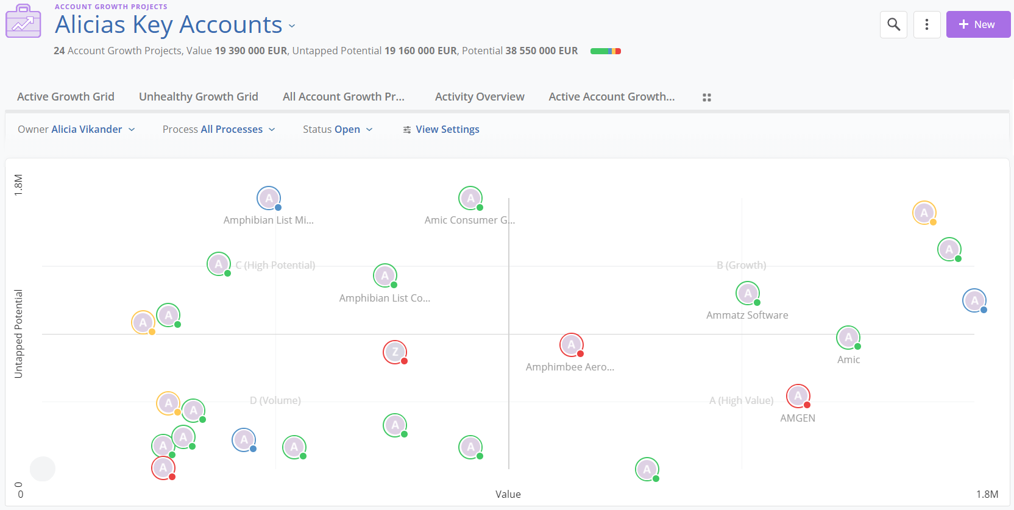The height and width of the screenshot is (510, 1014).
Task: Open the Amphibian List Mi... account bubble
Action: [x=269, y=199]
